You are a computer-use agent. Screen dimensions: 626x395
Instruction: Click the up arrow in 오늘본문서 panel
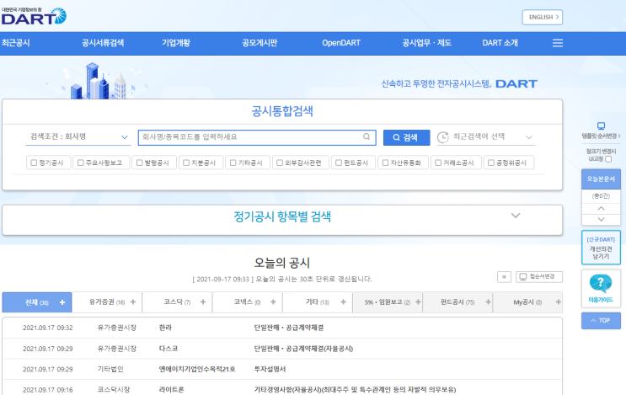tap(601, 208)
